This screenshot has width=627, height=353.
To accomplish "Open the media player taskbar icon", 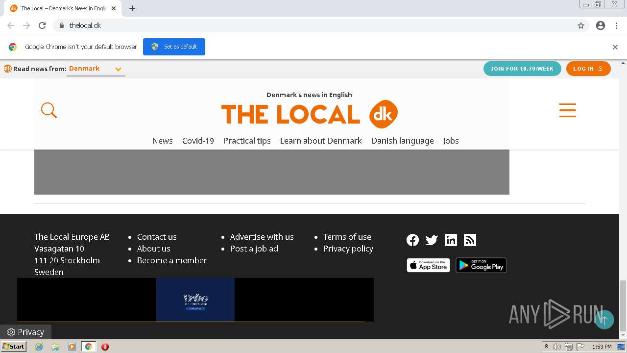I will click(72, 347).
